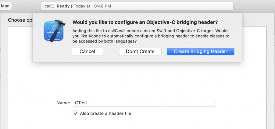
Task: Click the Today at 10:48 PM timestamp
Action: coord(92,6)
